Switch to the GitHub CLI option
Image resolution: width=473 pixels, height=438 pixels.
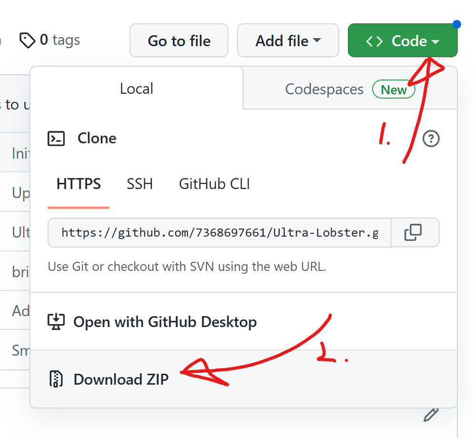(214, 184)
